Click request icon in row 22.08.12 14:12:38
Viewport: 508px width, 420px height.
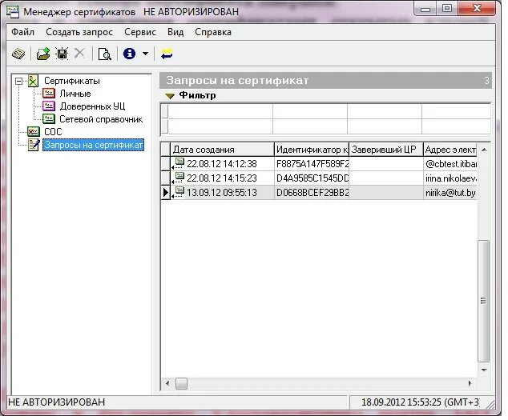(x=178, y=163)
